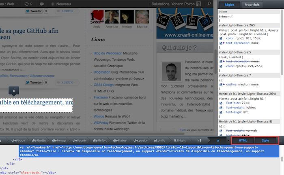Open the Blog du Webdesign link
Viewport: 284px width, 175px height.
(108, 53)
